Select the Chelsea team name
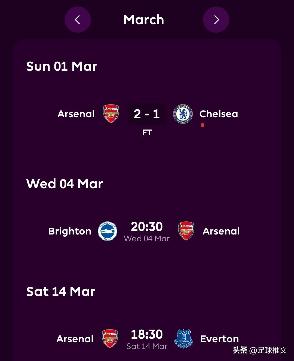Viewport: 294px width, 361px height. [219, 114]
